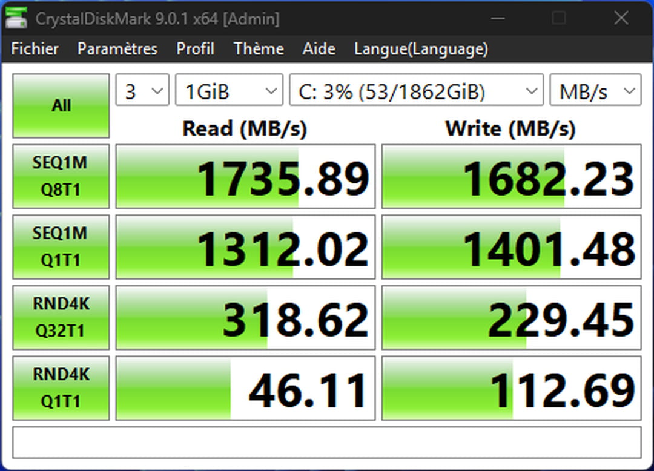This screenshot has width=654, height=471.
Task: Click the CrystalDiskMark app icon in title bar
Action: coord(16,18)
